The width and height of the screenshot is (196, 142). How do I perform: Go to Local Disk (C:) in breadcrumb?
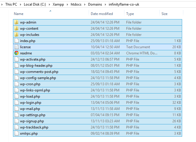(35, 4)
